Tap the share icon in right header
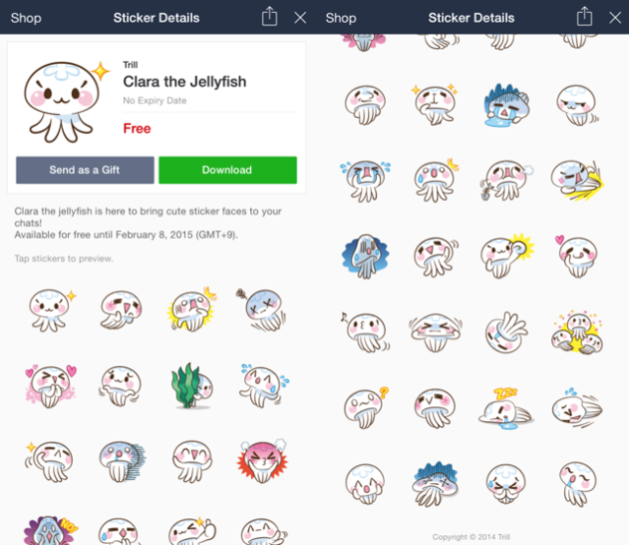The image size is (629, 546). coord(584,17)
